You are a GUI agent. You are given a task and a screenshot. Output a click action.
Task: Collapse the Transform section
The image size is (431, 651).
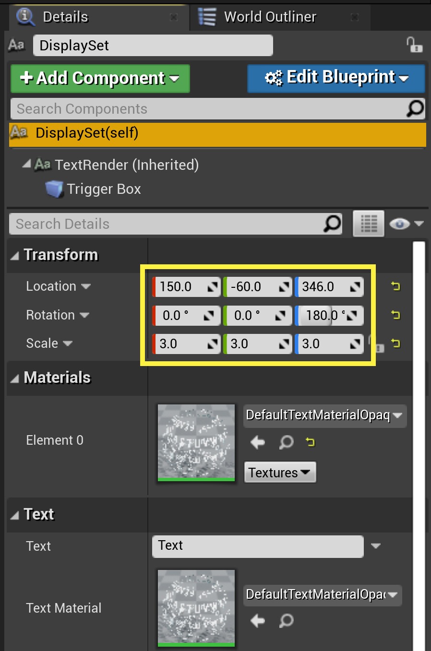point(16,255)
